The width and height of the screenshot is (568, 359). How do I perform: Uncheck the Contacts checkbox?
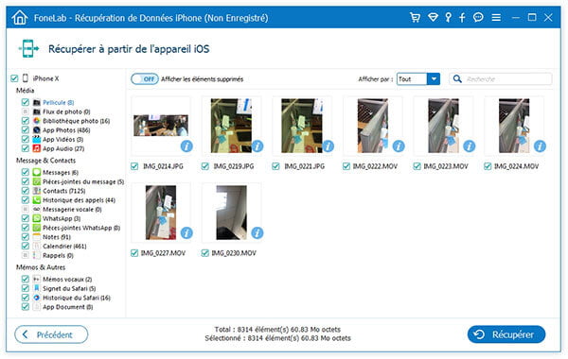pos(25,191)
